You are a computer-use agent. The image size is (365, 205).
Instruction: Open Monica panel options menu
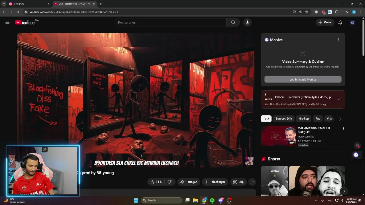[x=338, y=40]
